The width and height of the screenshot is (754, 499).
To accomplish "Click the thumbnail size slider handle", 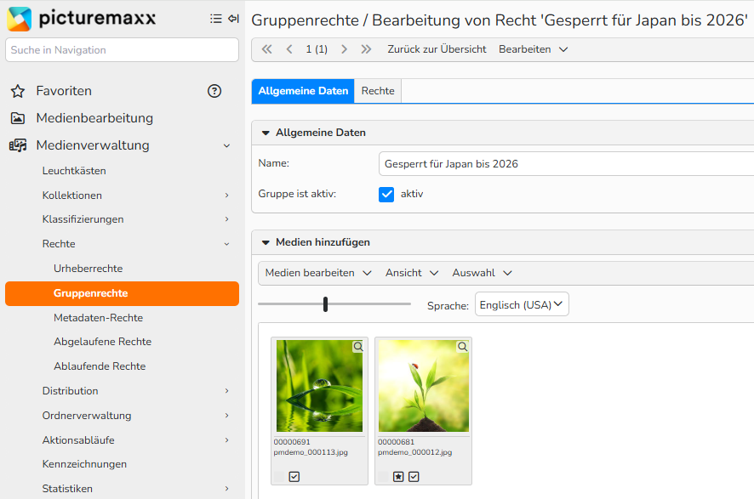I will pyautogui.click(x=326, y=304).
